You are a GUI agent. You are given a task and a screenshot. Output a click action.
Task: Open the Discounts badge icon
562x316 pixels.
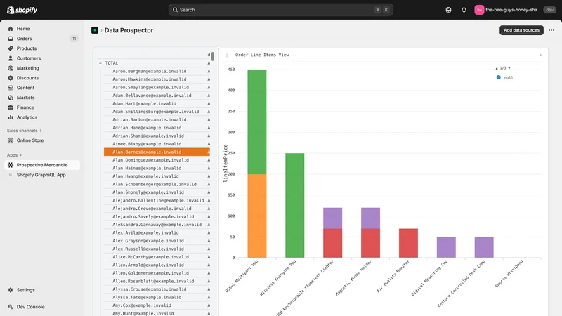pos(11,78)
